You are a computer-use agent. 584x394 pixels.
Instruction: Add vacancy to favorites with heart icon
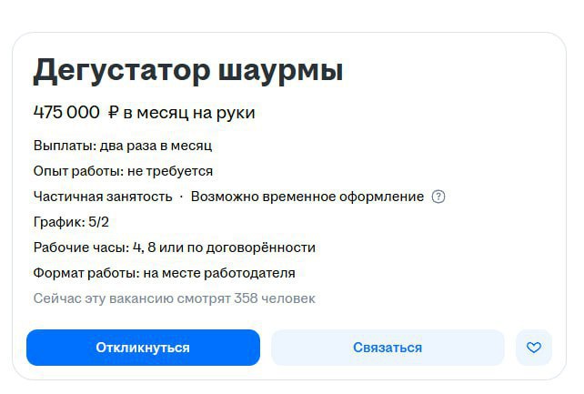[534, 348]
